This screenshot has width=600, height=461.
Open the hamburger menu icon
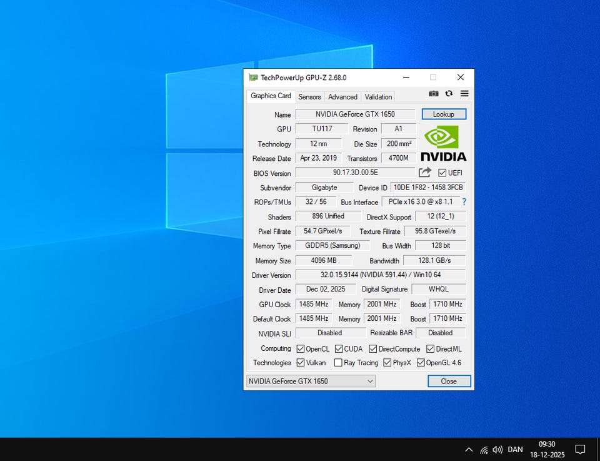click(x=464, y=94)
